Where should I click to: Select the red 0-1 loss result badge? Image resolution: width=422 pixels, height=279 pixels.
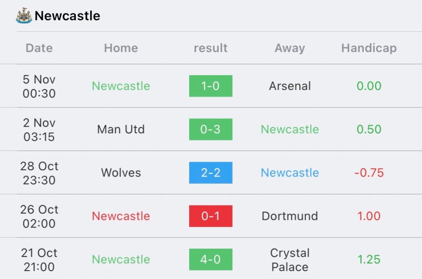[x=211, y=216]
